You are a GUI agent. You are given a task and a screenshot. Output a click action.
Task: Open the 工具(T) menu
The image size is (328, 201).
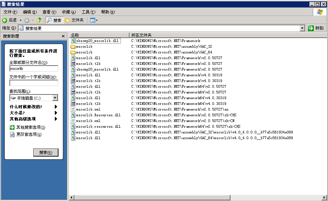pyautogui.click(x=88, y=12)
